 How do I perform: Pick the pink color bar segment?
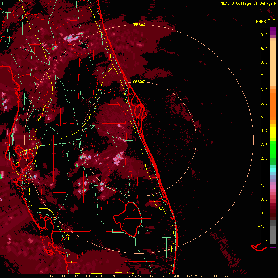(273, 187)
